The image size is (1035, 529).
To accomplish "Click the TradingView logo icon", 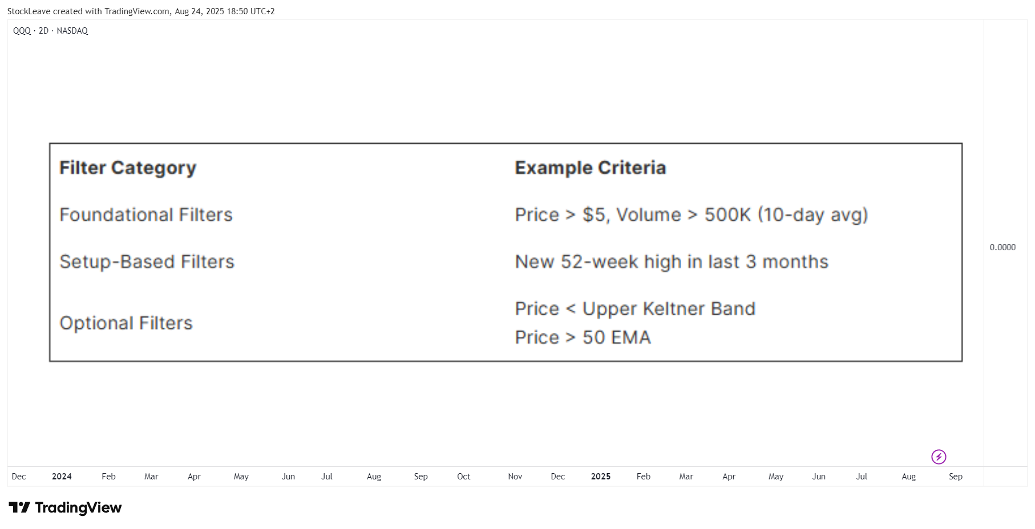I will (x=19, y=507).
